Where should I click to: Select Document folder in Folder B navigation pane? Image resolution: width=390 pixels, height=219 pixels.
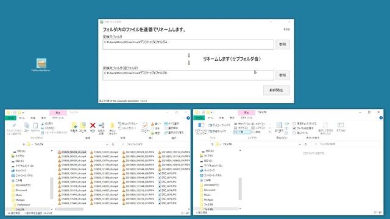pos(210,190)
